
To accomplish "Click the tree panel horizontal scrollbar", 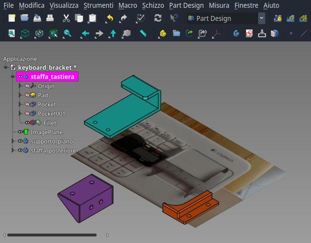I will click(52, 235).
